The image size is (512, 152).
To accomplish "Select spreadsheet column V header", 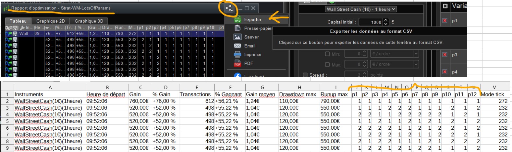I will (494, 87).
